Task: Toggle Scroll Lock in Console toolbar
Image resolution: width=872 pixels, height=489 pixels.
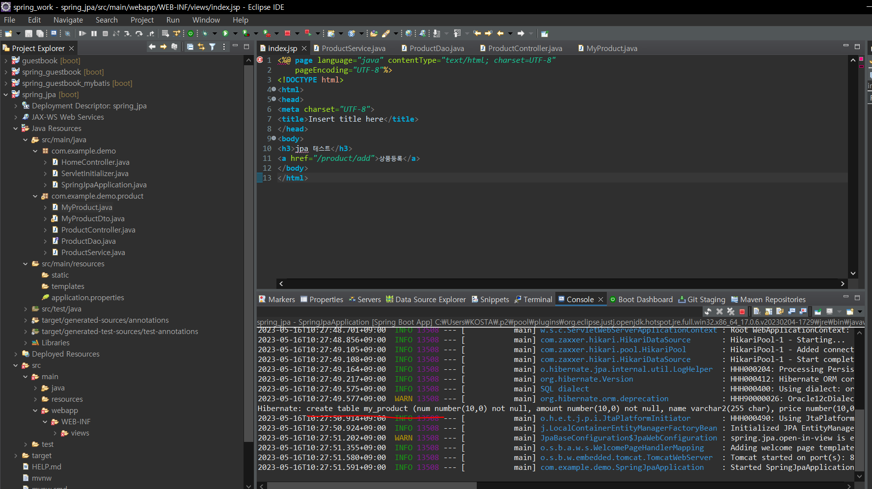Action: [x=768, y=311]
